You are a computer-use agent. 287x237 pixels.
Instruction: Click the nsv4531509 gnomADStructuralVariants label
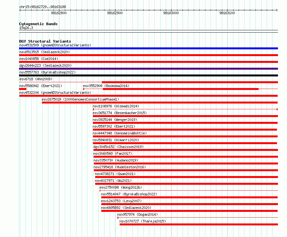click(x=55, y=45)
